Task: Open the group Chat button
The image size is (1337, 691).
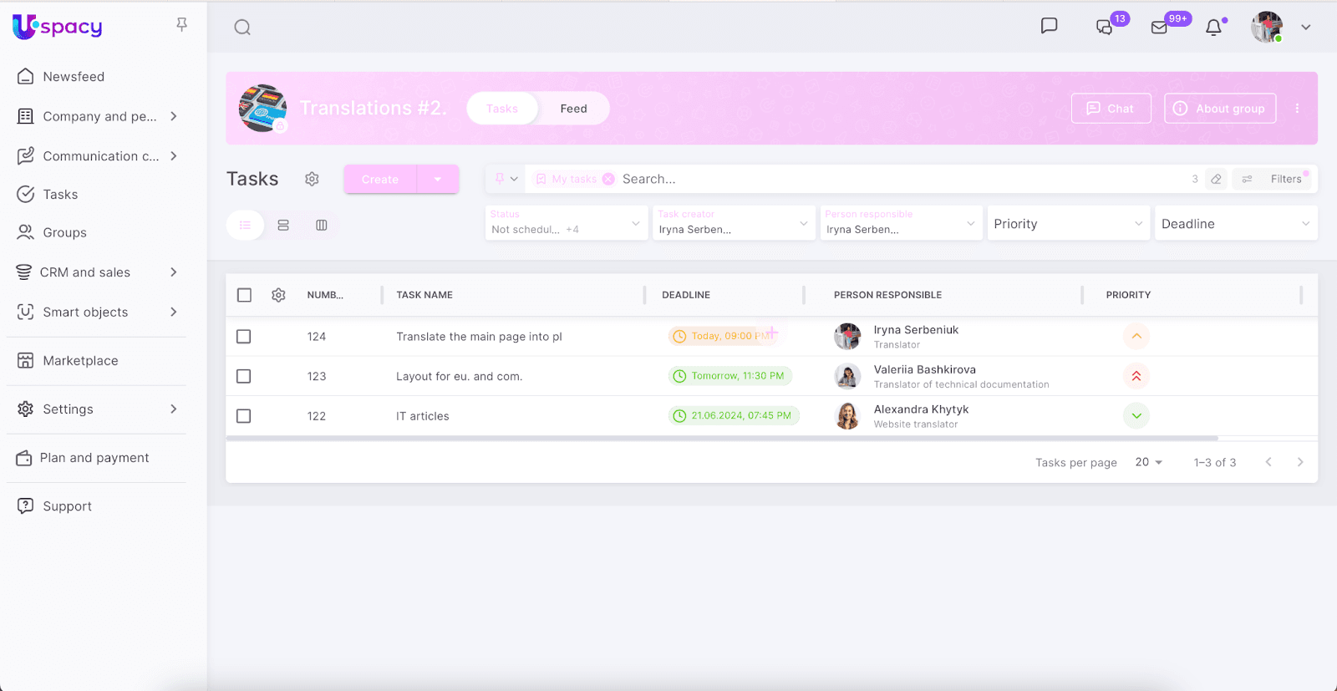Action: (x=1111, y=109)
